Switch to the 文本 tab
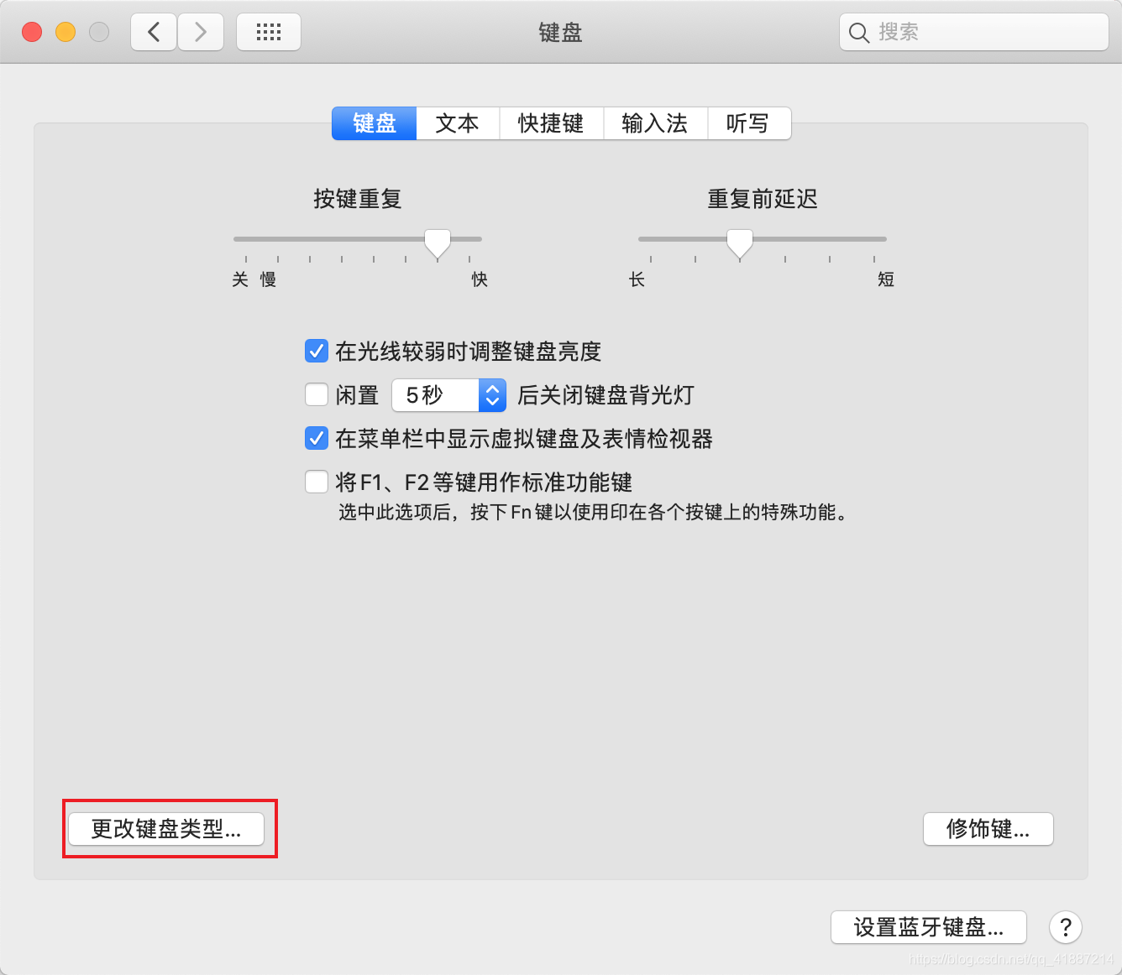Image resolution: width=1122 pixels, height=975 pixels. point(458,123)
